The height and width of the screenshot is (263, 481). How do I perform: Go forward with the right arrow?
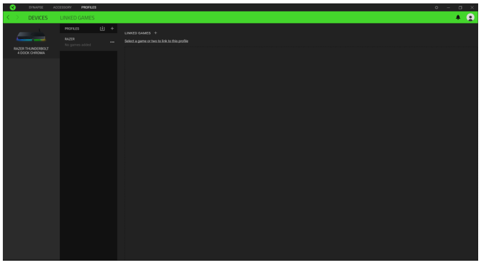tap(17, 18)
